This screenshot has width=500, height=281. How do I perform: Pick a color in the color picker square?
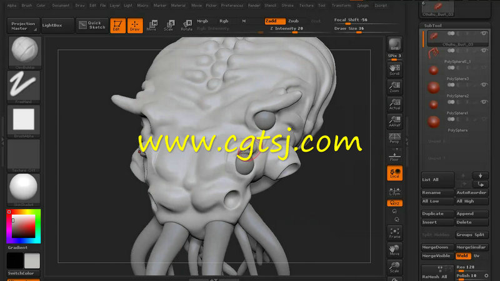(x=24, y=226)
